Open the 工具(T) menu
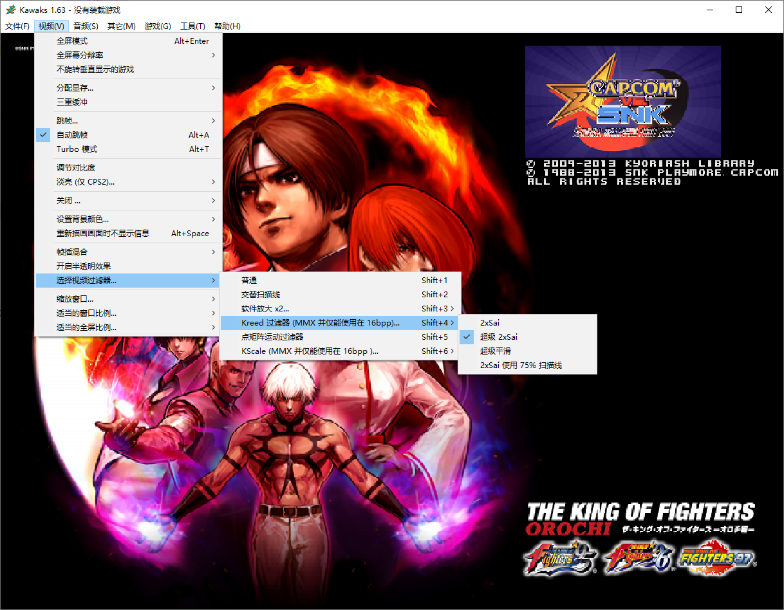The image size is (784, 610). point(192,26)
